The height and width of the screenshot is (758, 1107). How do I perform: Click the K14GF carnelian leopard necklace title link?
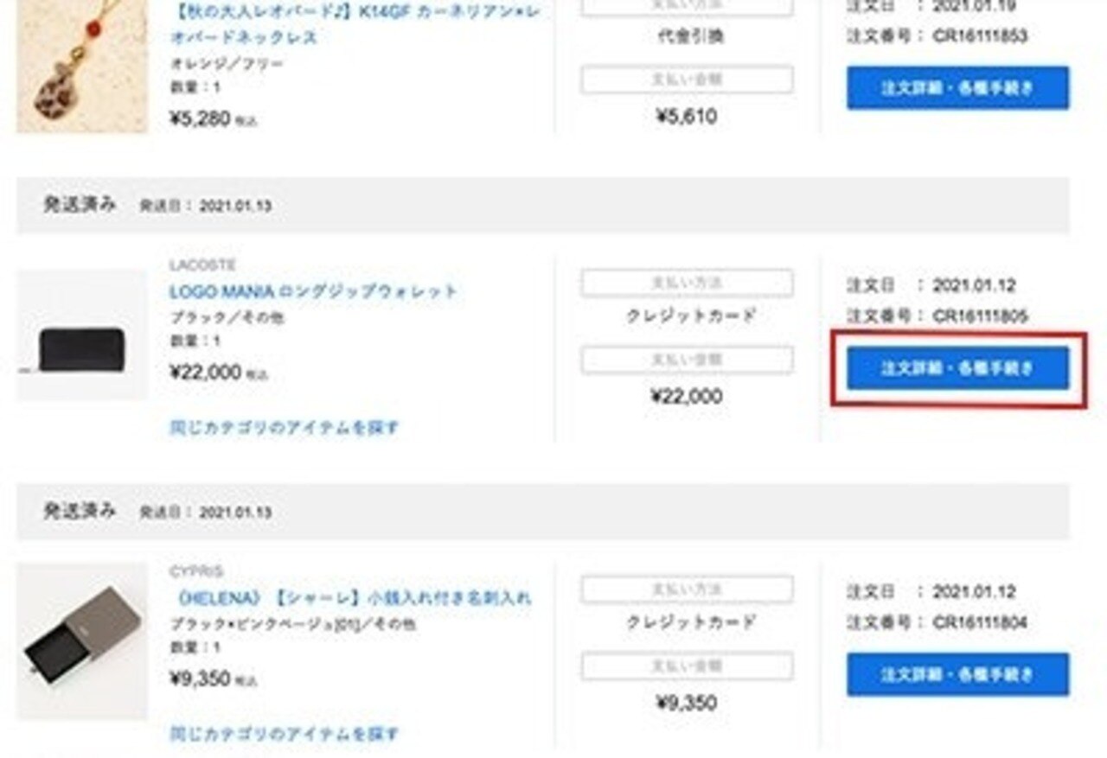[355, 26]
